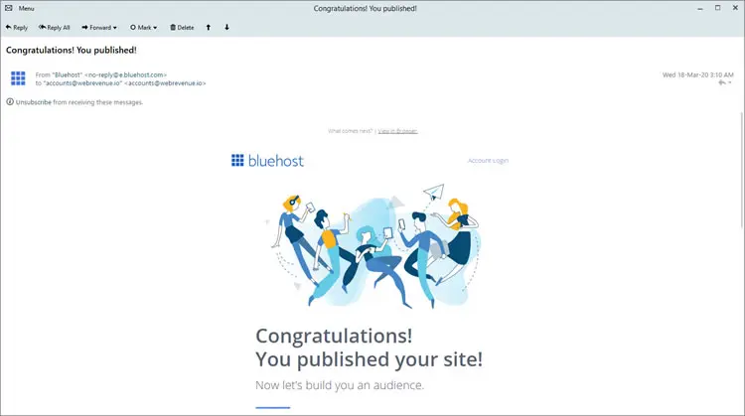
Task: Open the Forward dropdown arrow
Action: tap(114, 28)
